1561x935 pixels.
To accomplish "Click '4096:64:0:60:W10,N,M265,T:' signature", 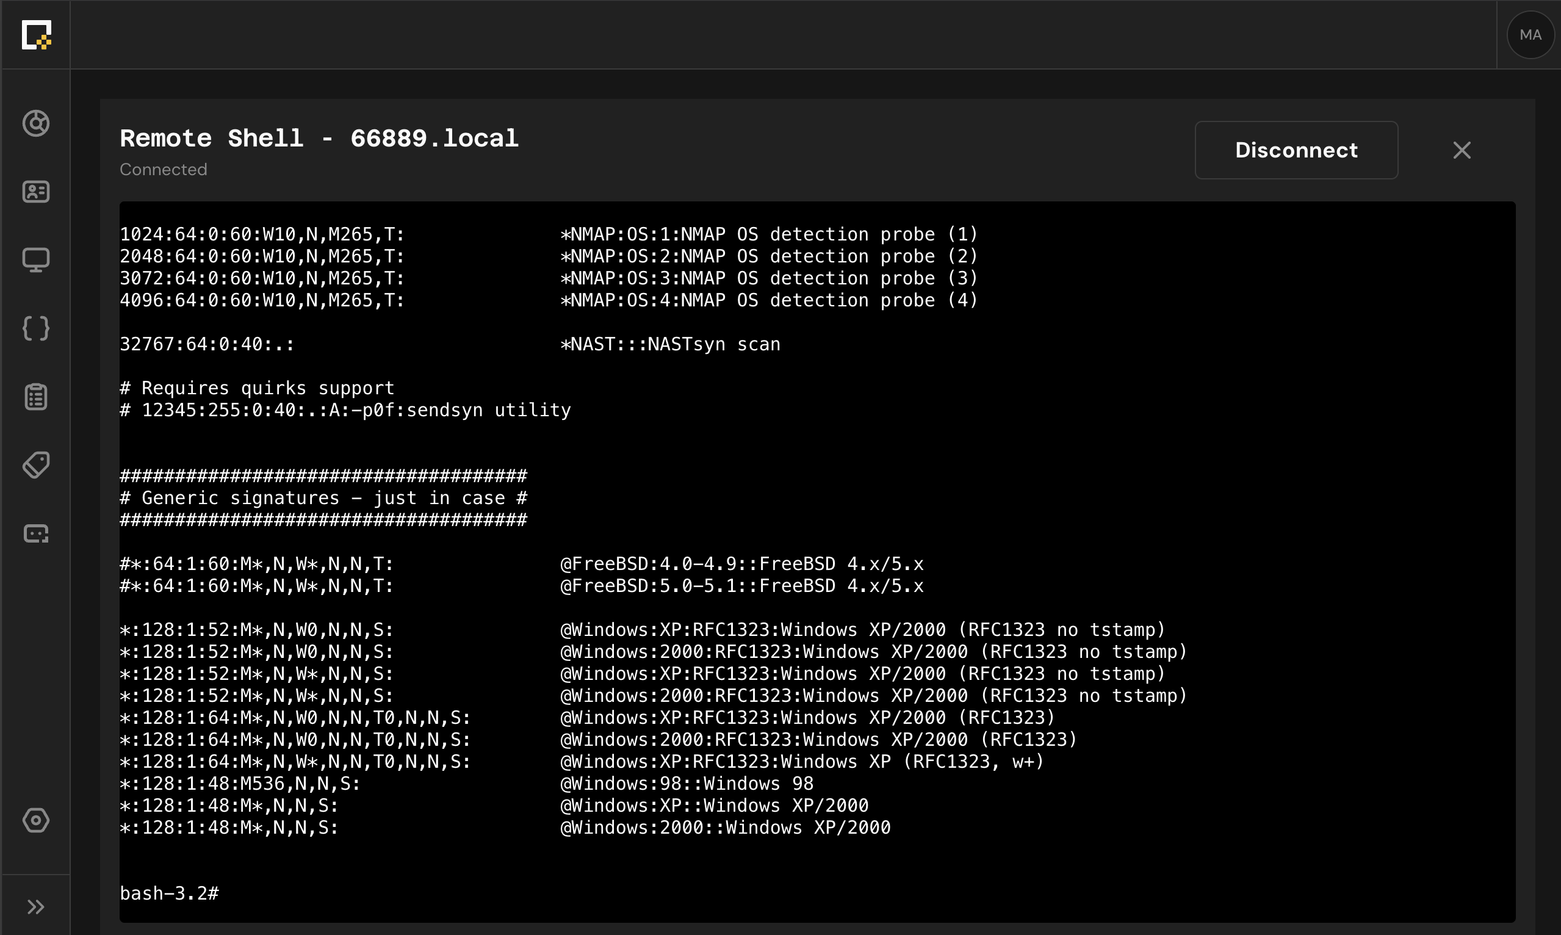I will 262,300.
